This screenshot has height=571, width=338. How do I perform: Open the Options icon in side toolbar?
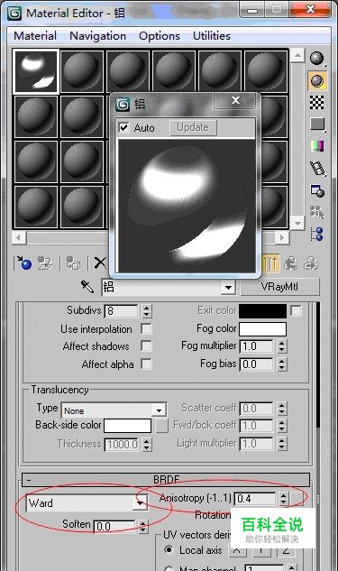click(x=317, y=190)
